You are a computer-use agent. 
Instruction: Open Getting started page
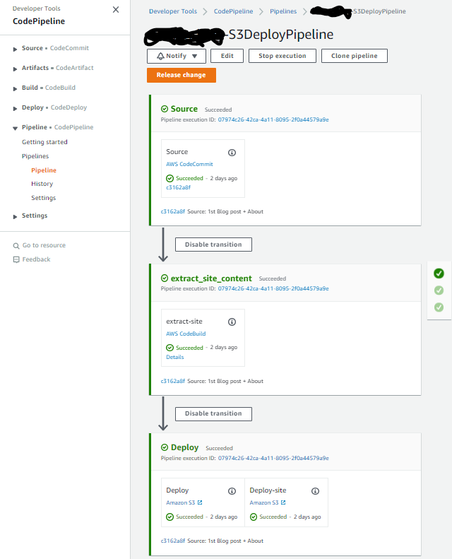coord(44,142)
